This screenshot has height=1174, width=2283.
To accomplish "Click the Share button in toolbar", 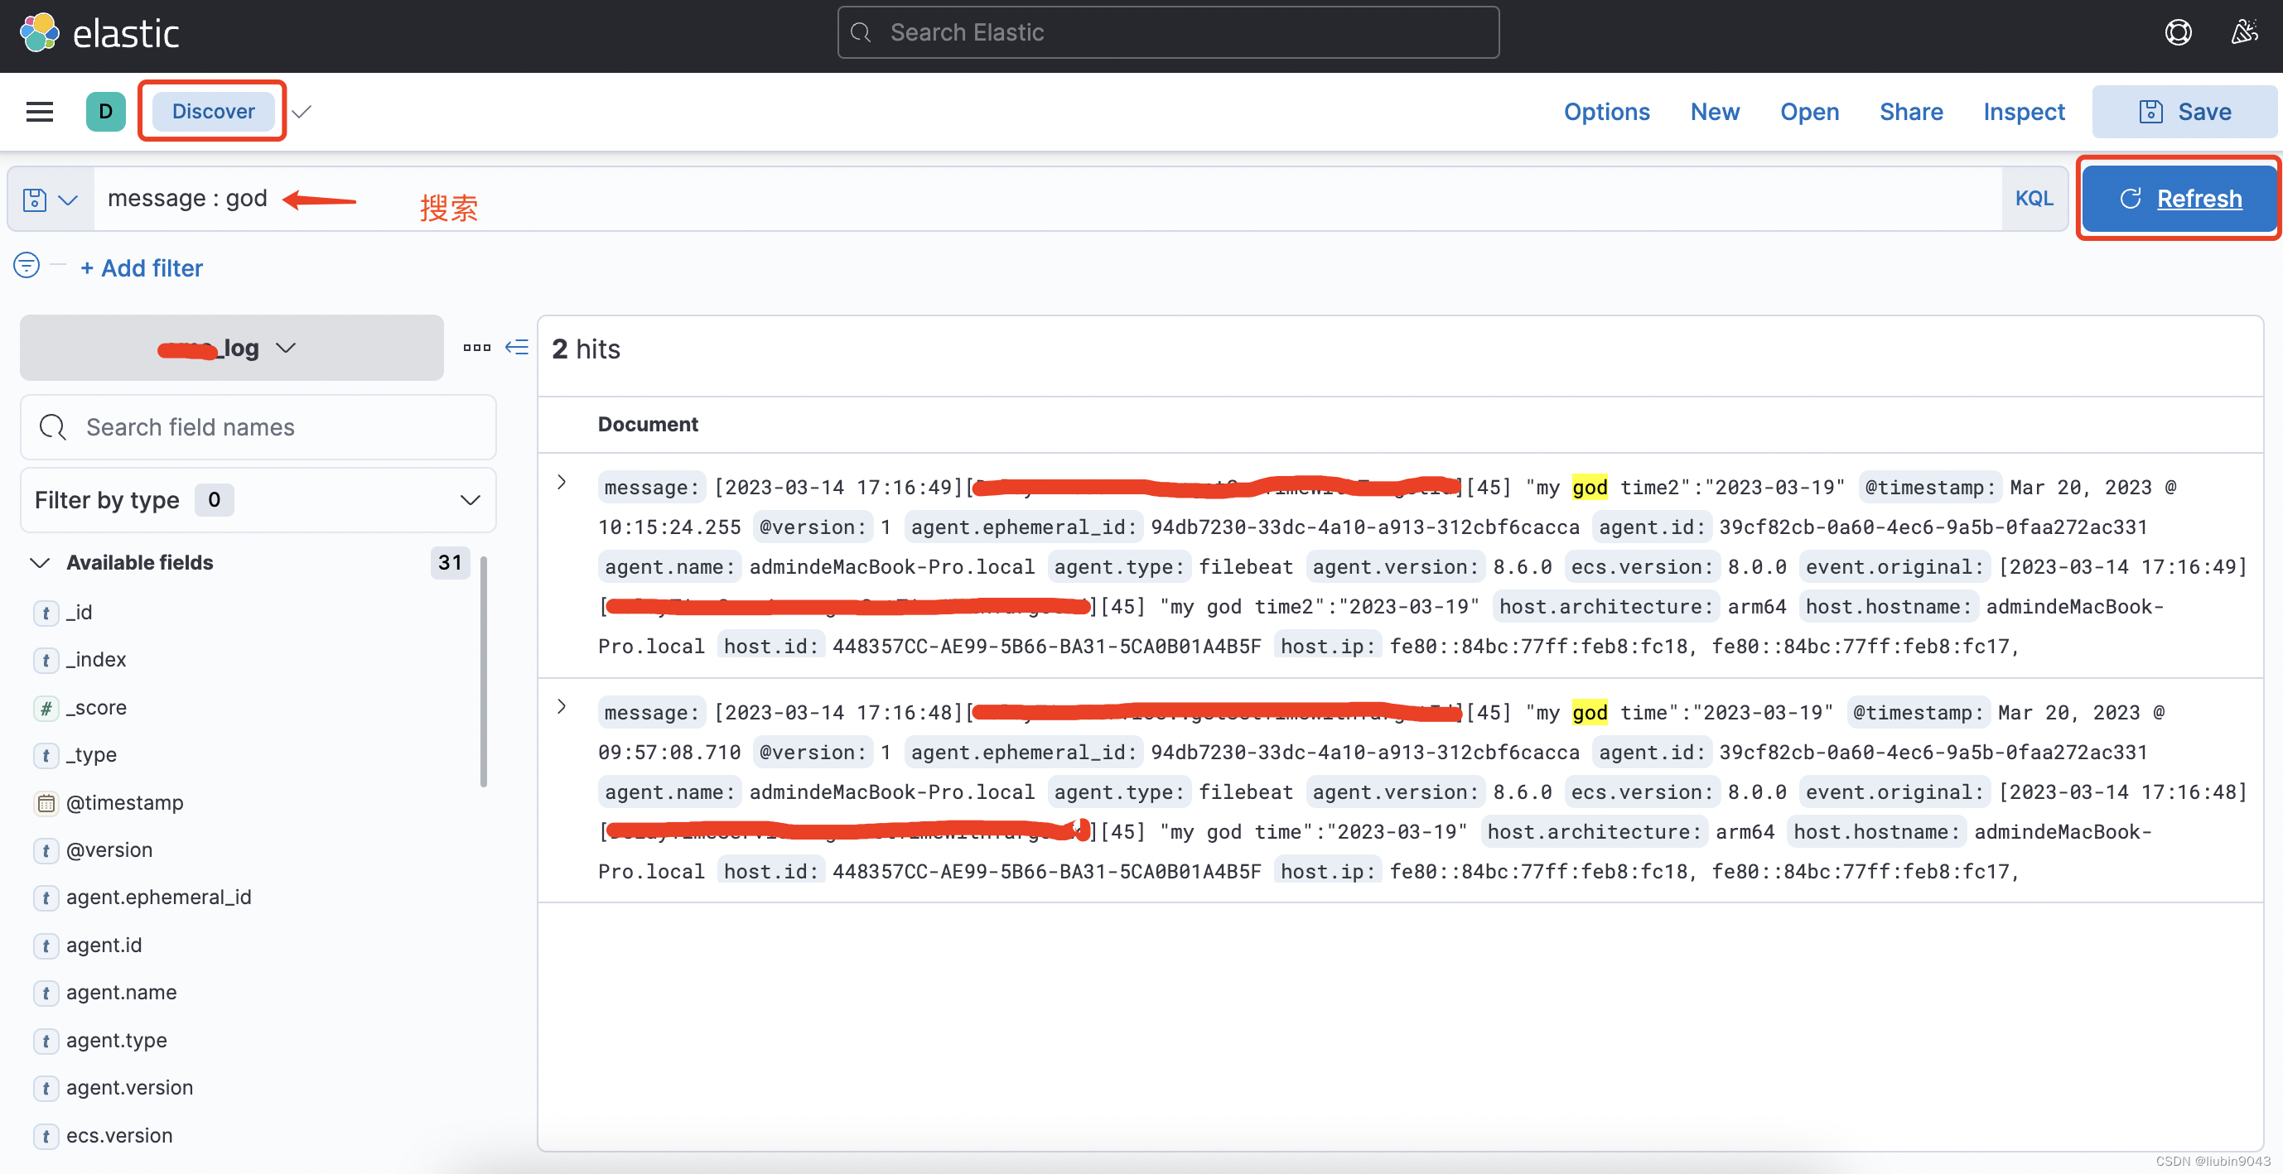I will coord(1912,111).
